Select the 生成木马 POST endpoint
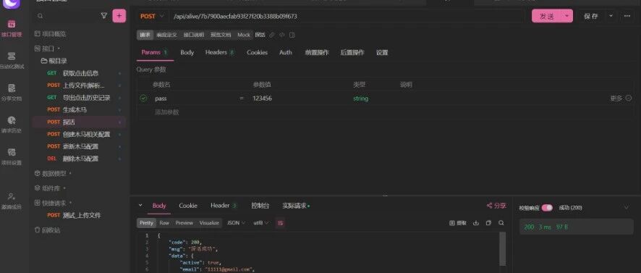This screenshot has height=273, width=641. pos(80,109)
